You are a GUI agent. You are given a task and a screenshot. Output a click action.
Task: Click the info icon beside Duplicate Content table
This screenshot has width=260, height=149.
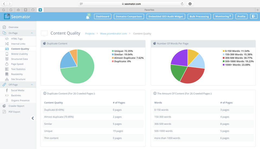45,93
